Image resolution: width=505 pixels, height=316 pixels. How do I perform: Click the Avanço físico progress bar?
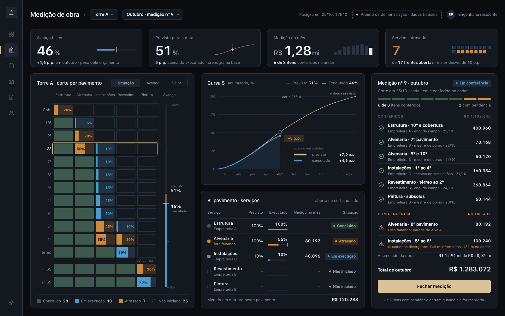coord(116,50)
